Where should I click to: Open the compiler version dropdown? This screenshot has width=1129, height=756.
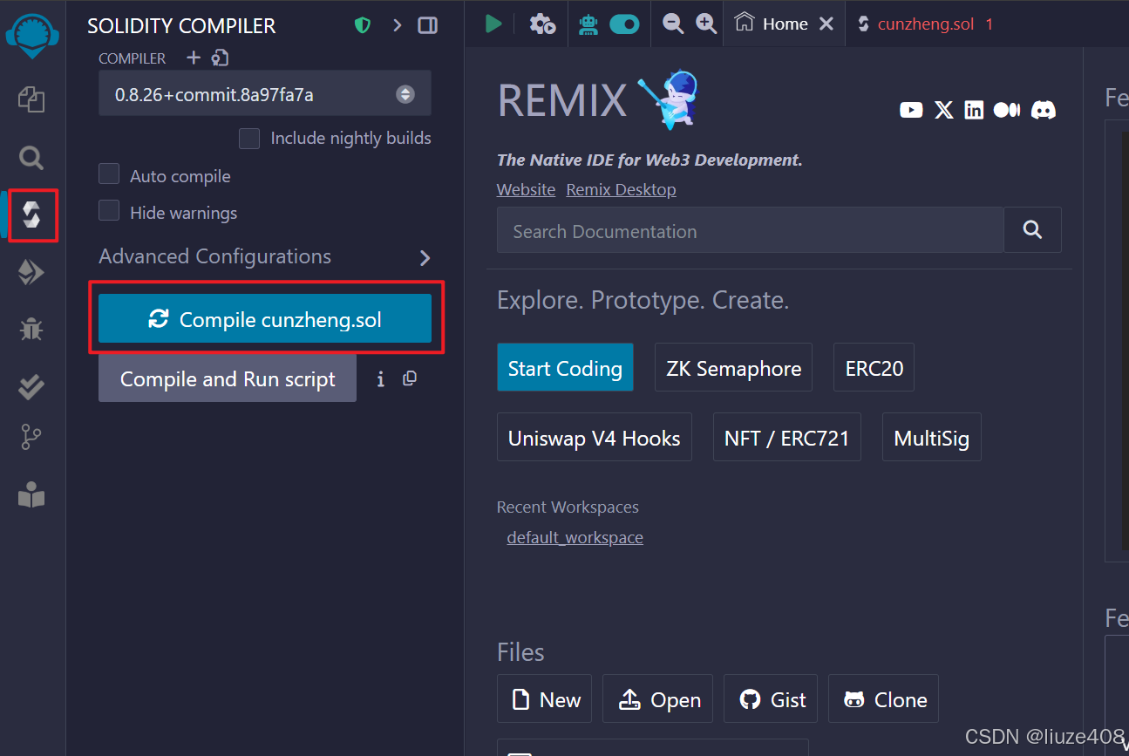coord(264,94)
